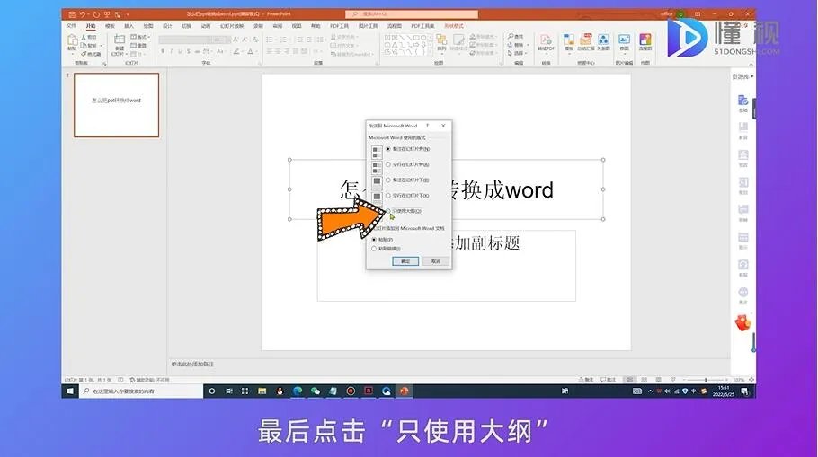818x457 pixels.
Task: Click the Quick Styles (快速样式) icon
Action: (458, 41)
